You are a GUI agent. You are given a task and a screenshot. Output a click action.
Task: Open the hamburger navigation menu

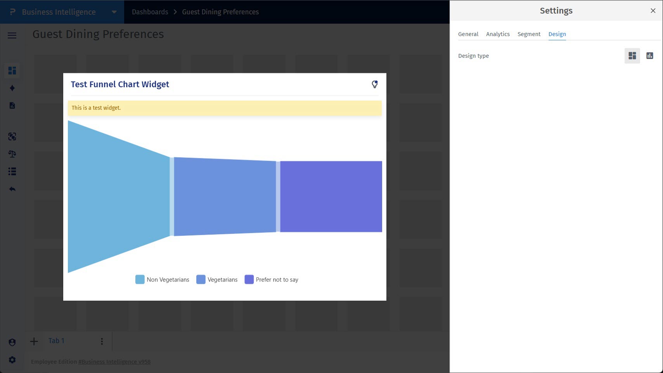[x=12, y=35]
